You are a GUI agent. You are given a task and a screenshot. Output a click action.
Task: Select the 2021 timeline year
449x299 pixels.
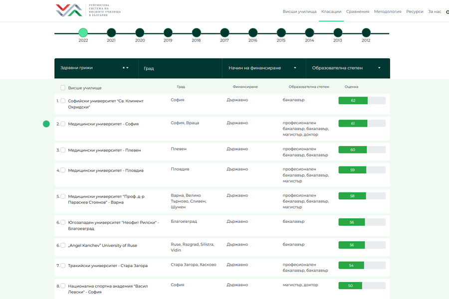(x=111, y=32)
